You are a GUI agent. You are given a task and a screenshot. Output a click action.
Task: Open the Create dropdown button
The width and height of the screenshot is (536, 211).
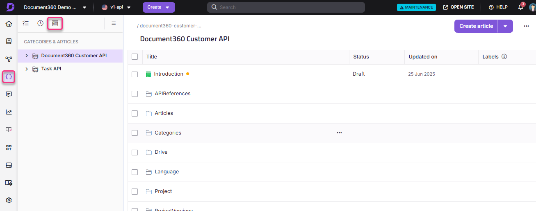click(x=159, y=7)
